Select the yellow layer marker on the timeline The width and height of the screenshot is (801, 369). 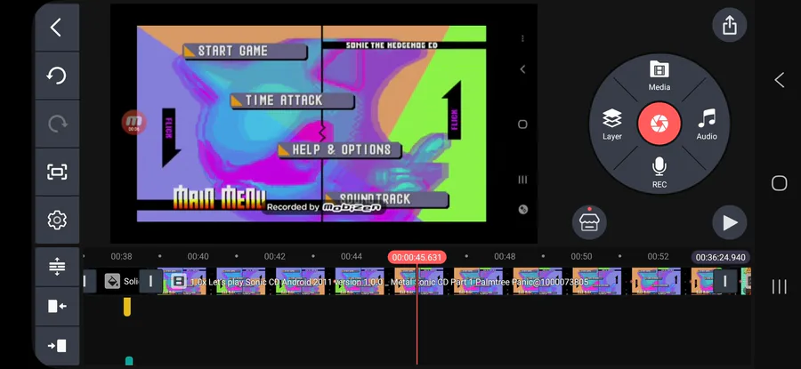point(127,307)
